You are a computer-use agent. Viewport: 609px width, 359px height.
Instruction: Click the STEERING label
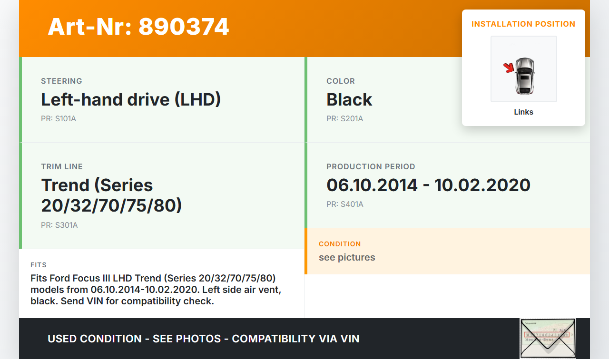(61, 81)
